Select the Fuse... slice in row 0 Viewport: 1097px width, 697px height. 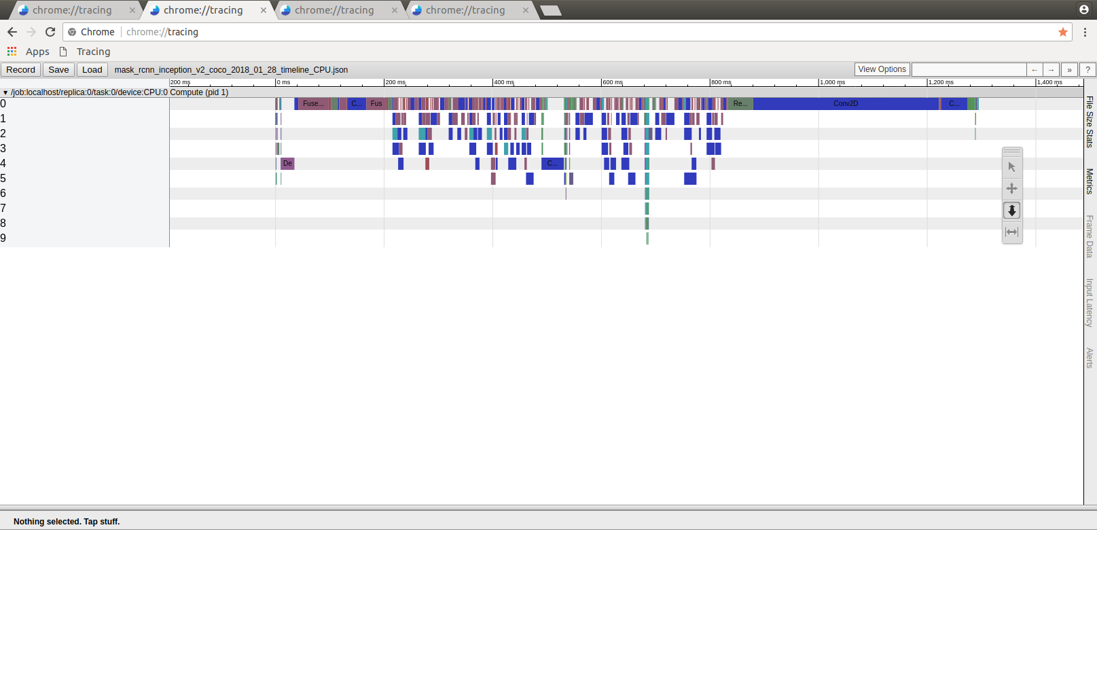[x=314, y=104]
